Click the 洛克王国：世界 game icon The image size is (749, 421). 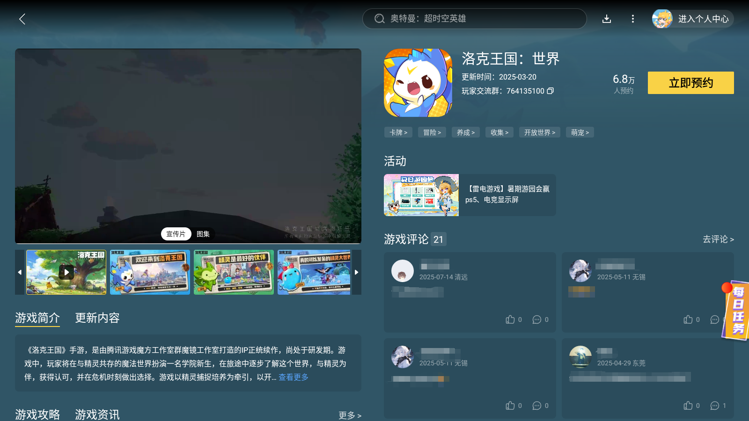[418, 83]
